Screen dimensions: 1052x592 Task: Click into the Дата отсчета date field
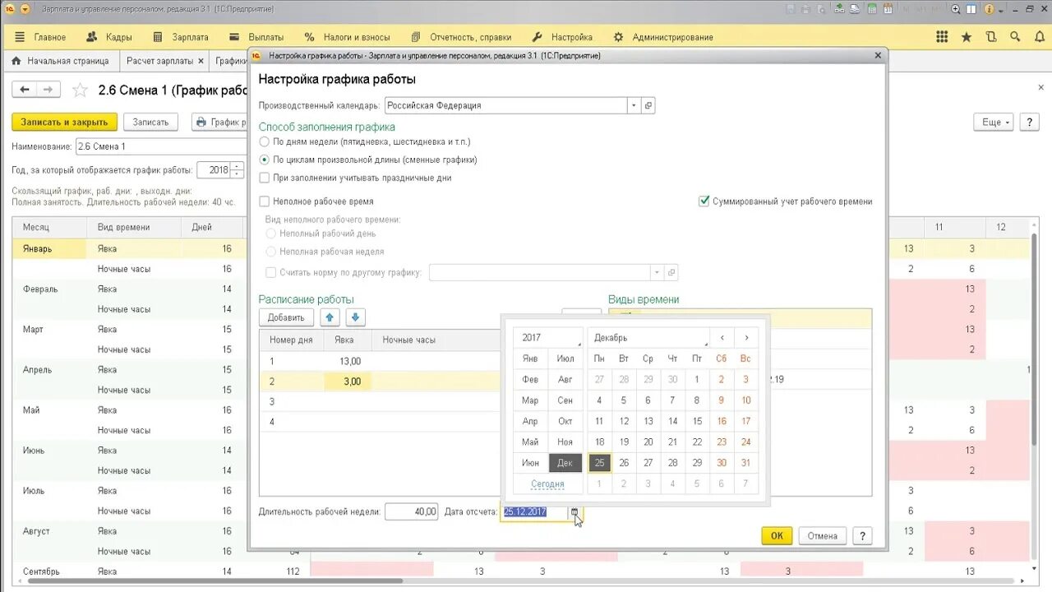tap(534, 511)
